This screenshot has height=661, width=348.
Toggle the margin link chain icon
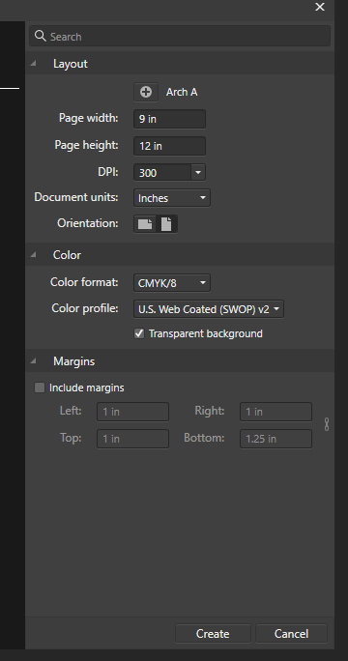pyautogui.click(x=327, y=424)
